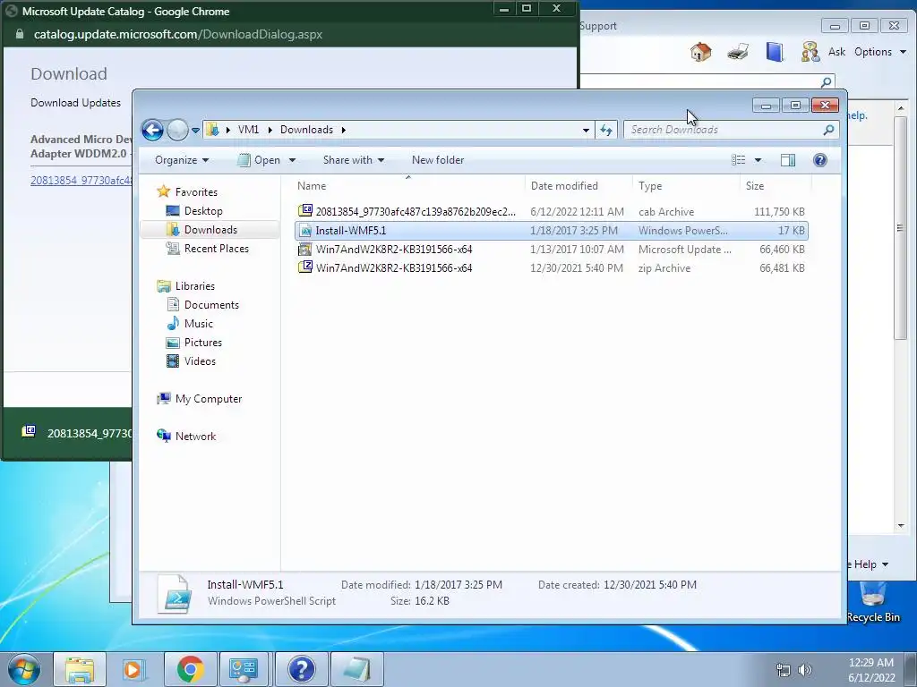
Task: Sort by Date modified column header
Action: [x=578, y=186]
